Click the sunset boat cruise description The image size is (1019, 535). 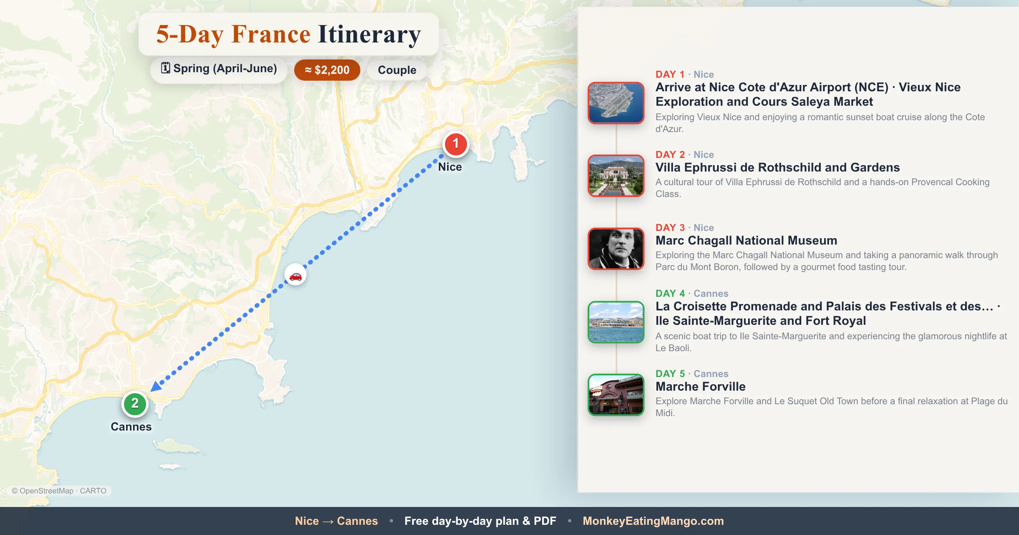[820, 123]
